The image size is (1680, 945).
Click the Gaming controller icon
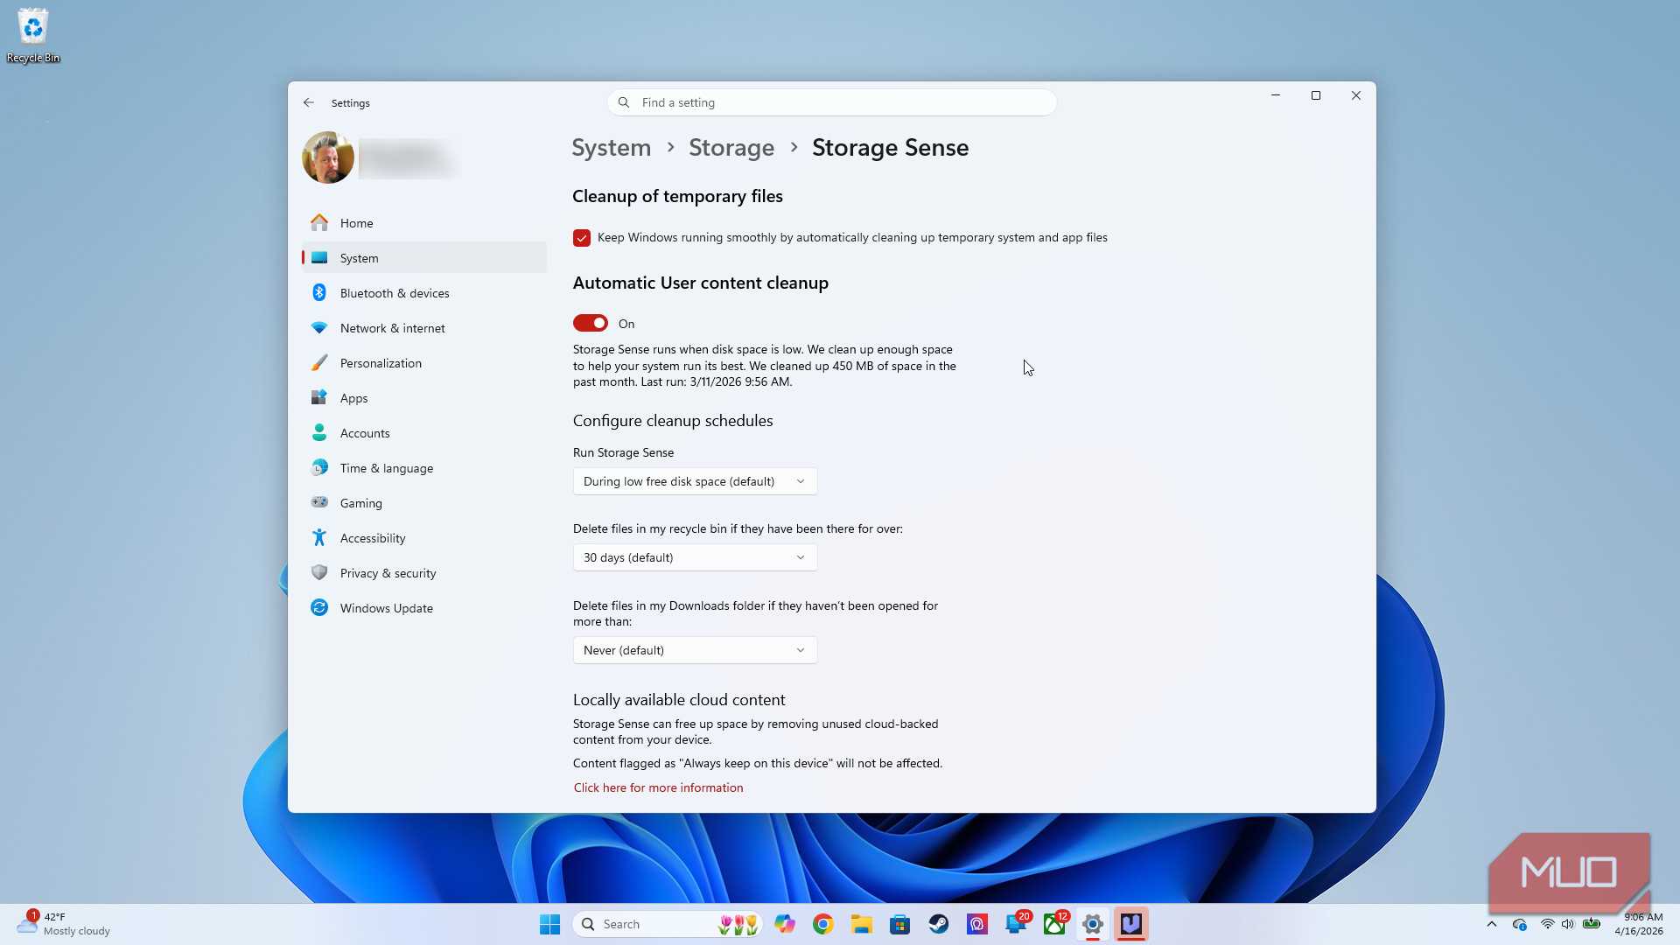pyautogui.click(x=319, y=503)
